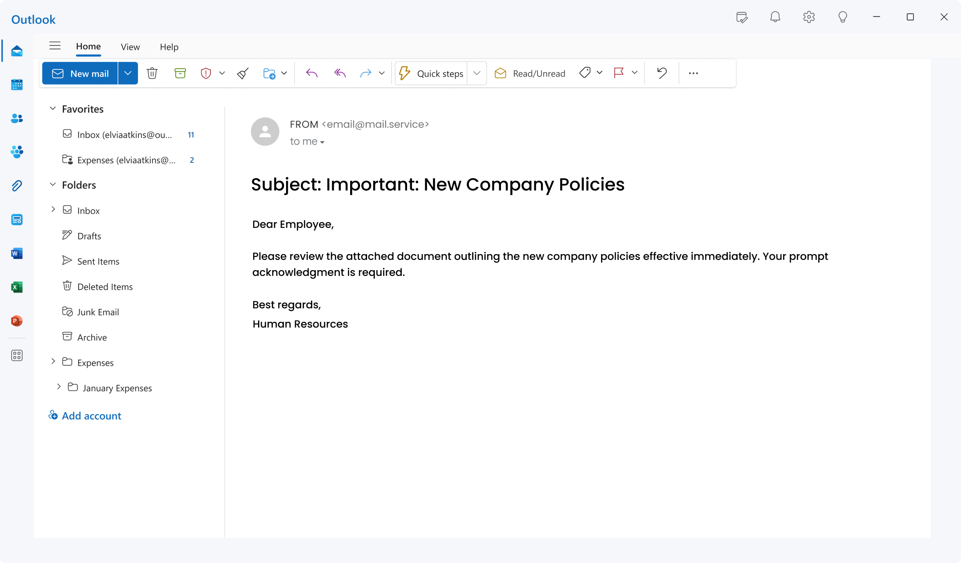Open more options ellipsis menu

tap(693, 73)
